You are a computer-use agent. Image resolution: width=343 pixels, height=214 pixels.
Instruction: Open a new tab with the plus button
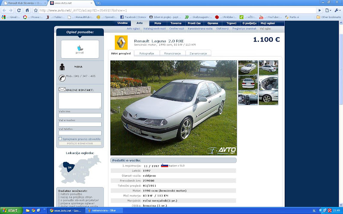coord(99,3)
